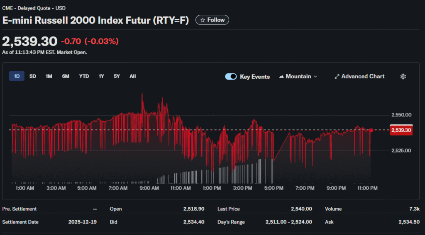This screenshot has height=235, width=425.
Task: Click the E-mini Russell 2000 title heading
Action: coord(95,20)
